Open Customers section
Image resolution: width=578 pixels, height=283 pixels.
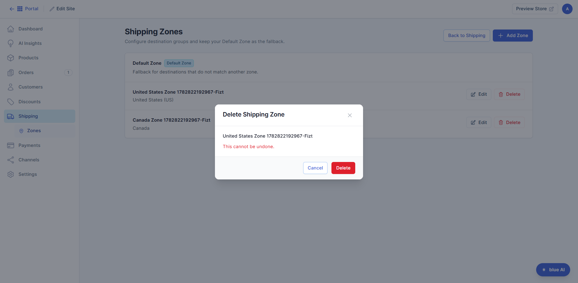pos(39,87)
